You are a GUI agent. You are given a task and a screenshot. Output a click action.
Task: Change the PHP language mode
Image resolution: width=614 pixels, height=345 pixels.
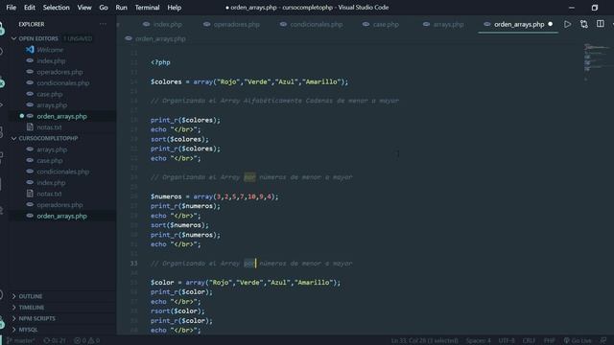[x=549, y=341]
